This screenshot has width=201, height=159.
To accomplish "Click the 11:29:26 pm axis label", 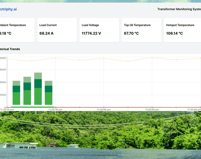I will (7, 110).
